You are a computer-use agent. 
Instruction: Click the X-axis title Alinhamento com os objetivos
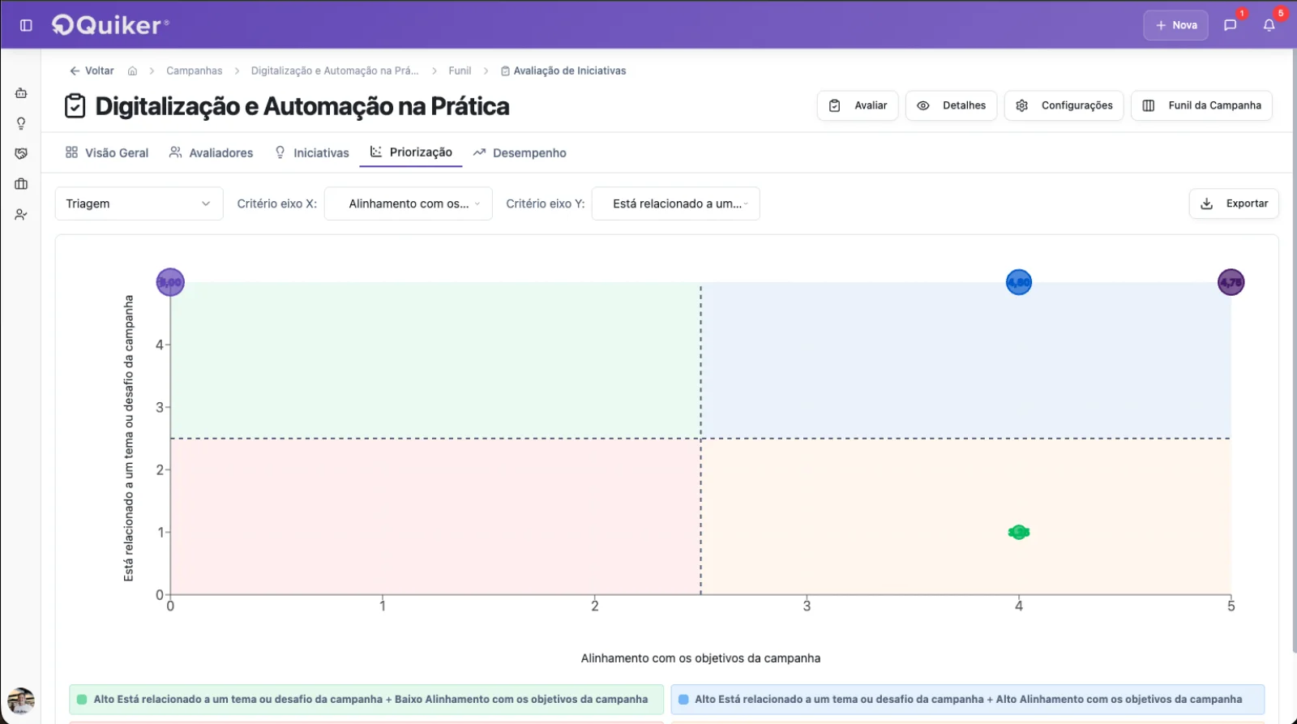click(x=700, y=658)
